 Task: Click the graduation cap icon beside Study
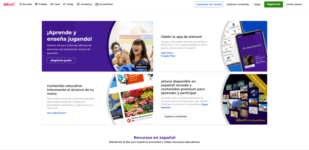64,4
